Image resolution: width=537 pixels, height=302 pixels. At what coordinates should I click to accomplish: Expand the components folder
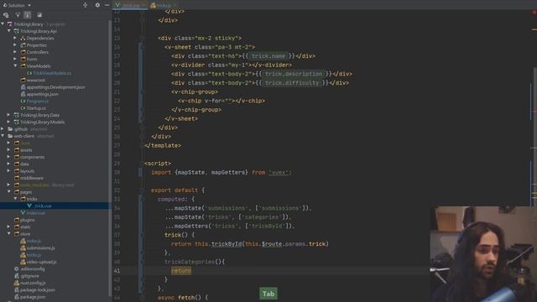coord(9,157)
